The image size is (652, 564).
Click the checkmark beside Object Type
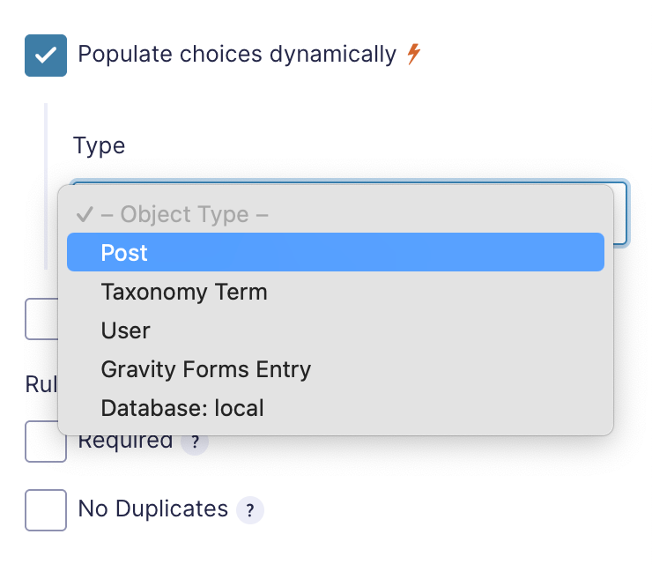point(85,214)
